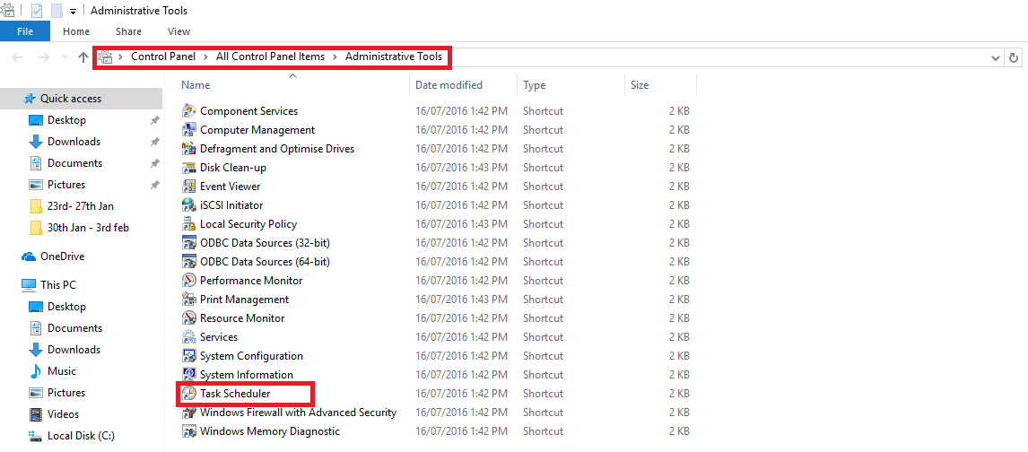Expand the address bar history dropdown
1028x452 pixels.
[x=997, y=57]
